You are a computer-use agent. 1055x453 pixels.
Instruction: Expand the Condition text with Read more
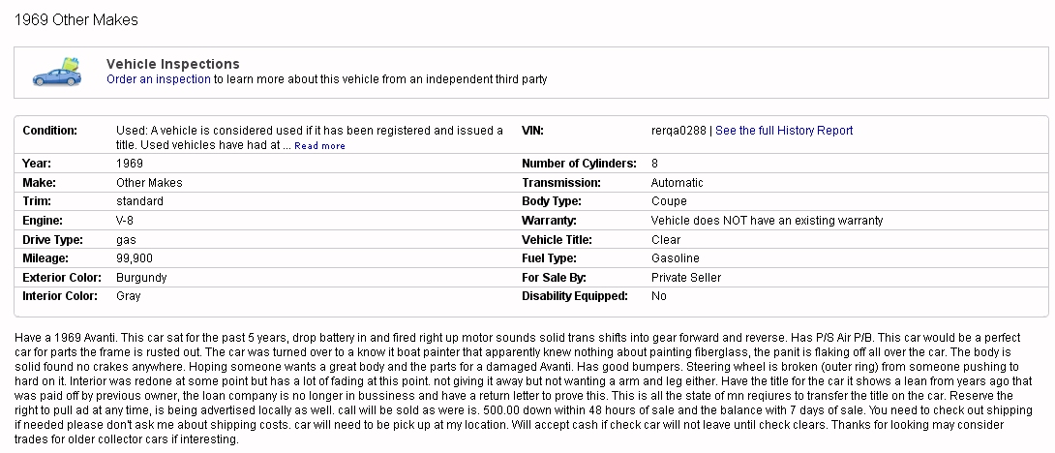tap(319, 146)
